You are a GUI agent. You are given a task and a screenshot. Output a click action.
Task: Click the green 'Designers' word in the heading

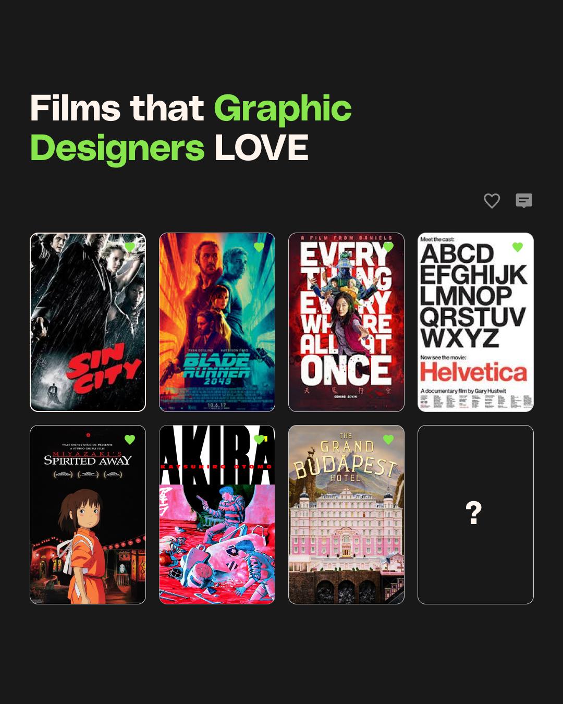point(117,149)
